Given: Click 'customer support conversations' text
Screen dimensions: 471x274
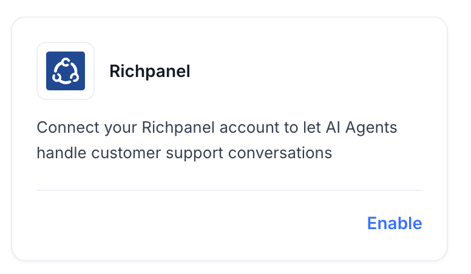Looking at the screenshot, I should click(x=211, y=153).
